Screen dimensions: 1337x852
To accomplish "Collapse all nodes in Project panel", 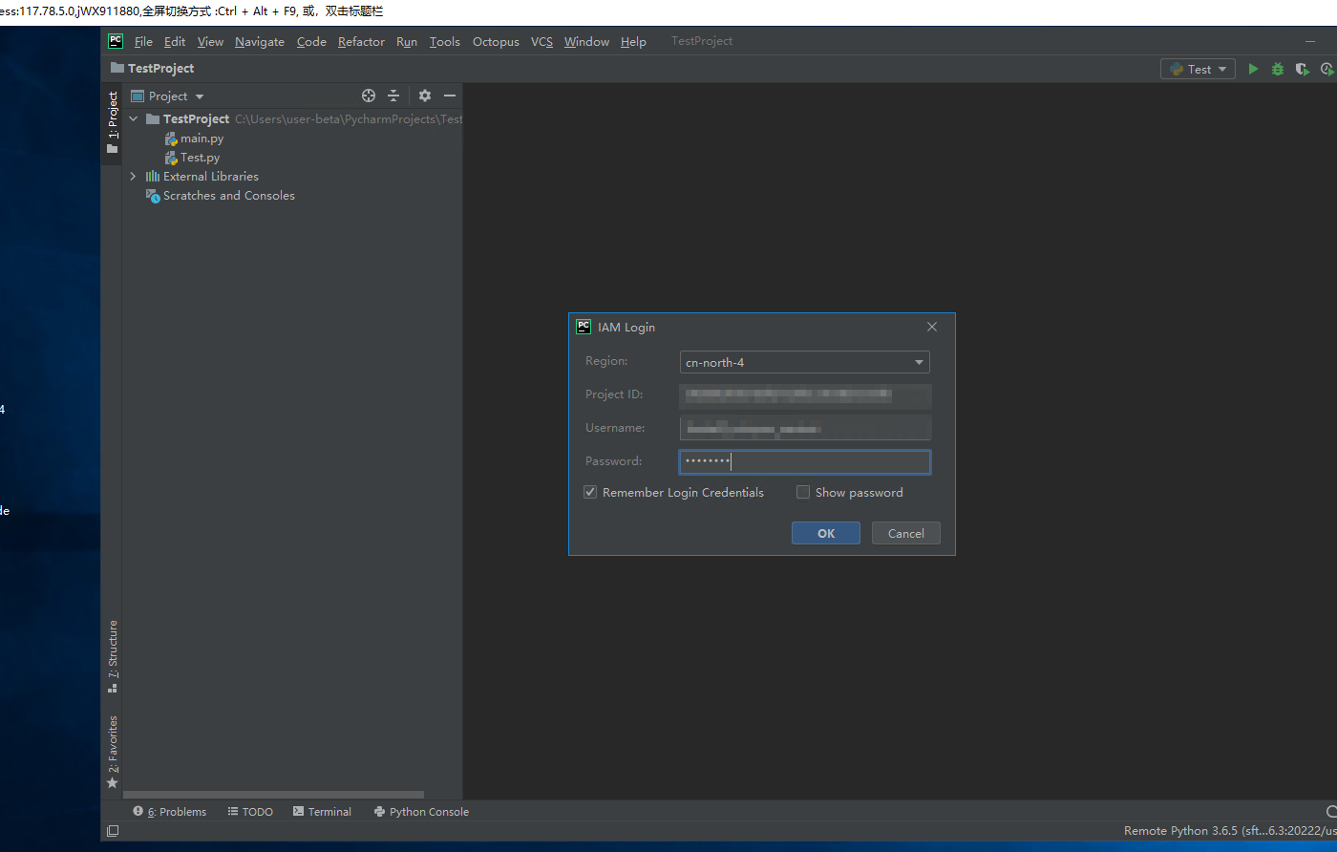I will pyautogui.click(x=393, y=96).
